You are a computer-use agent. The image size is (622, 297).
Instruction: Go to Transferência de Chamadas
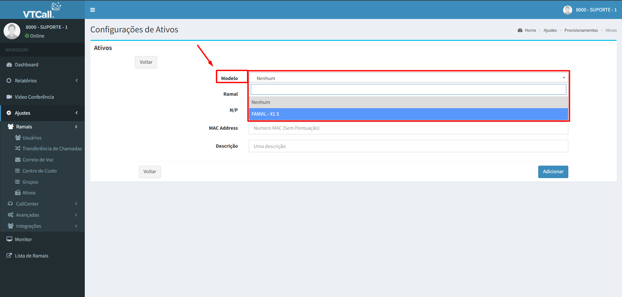point(52,149)
